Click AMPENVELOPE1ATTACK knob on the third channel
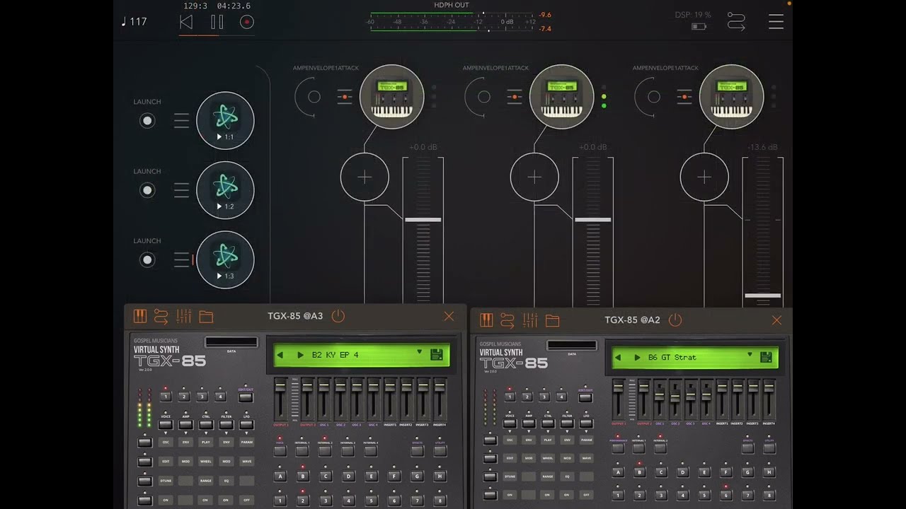 653,97
